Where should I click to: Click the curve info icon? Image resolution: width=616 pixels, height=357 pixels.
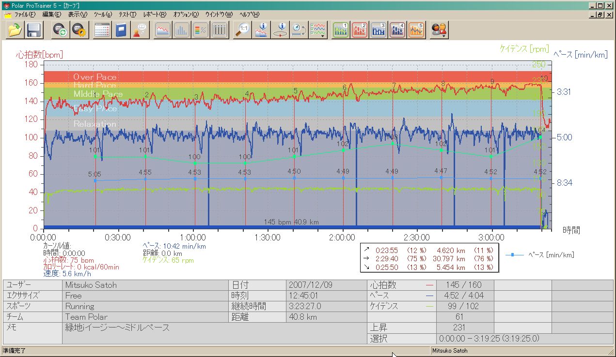pyautogui.click(x=261, y=30)
